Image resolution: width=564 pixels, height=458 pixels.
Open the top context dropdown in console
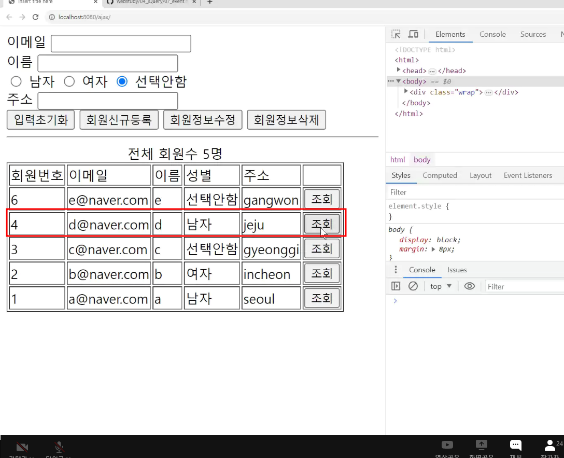pos(441,286)
